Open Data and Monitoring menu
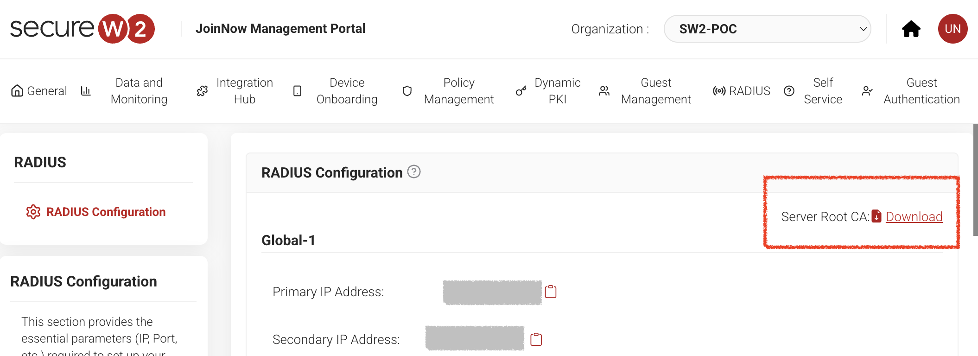Viewport: 978px width, 356px height. point(139,91)
